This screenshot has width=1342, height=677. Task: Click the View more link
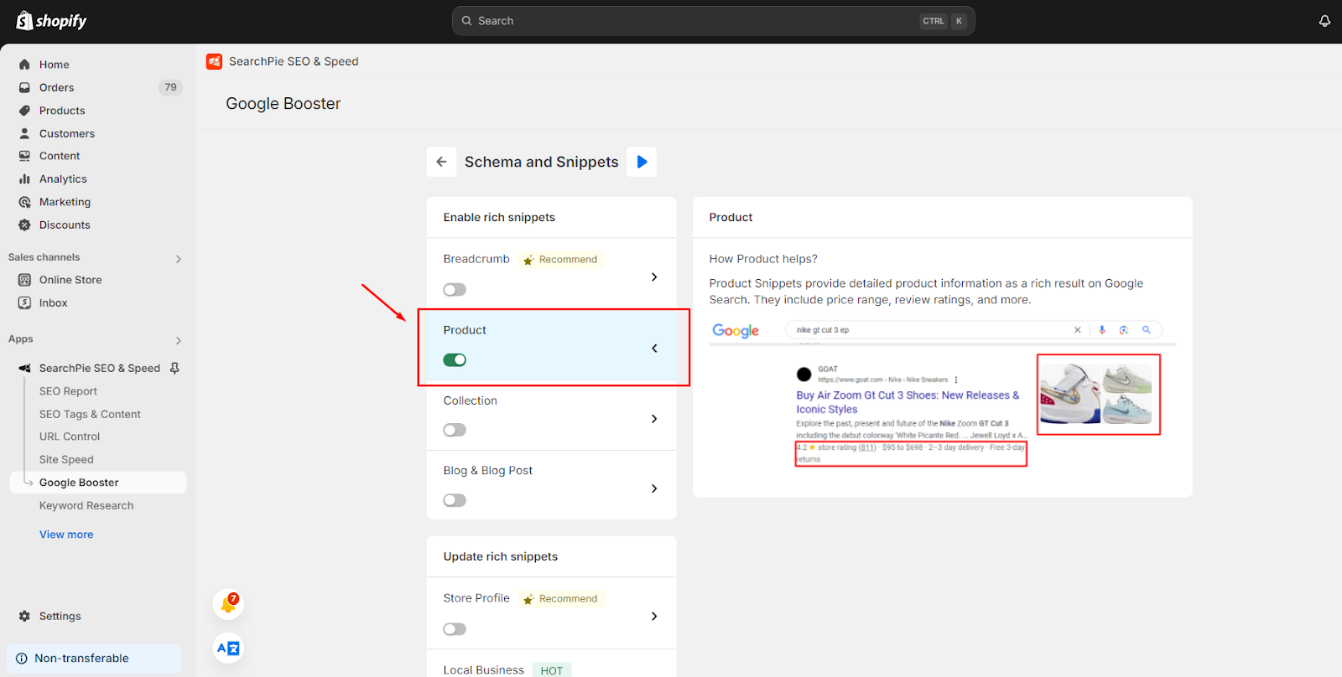[66, 535]
